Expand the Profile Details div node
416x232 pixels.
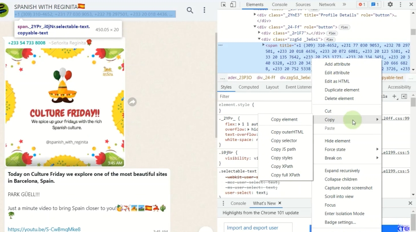pyautogui.click(x=255, y=15)
